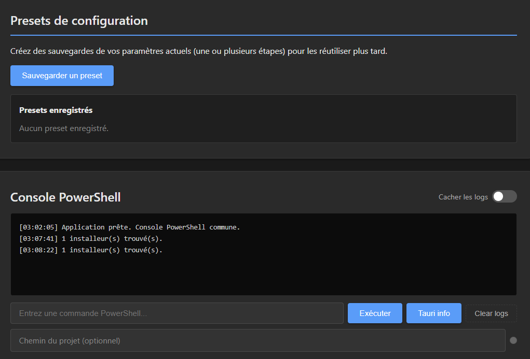Select the 03:07:41 installeur trouvé log line
Screen dimensions: 530x359
click(x=91, y=238)
